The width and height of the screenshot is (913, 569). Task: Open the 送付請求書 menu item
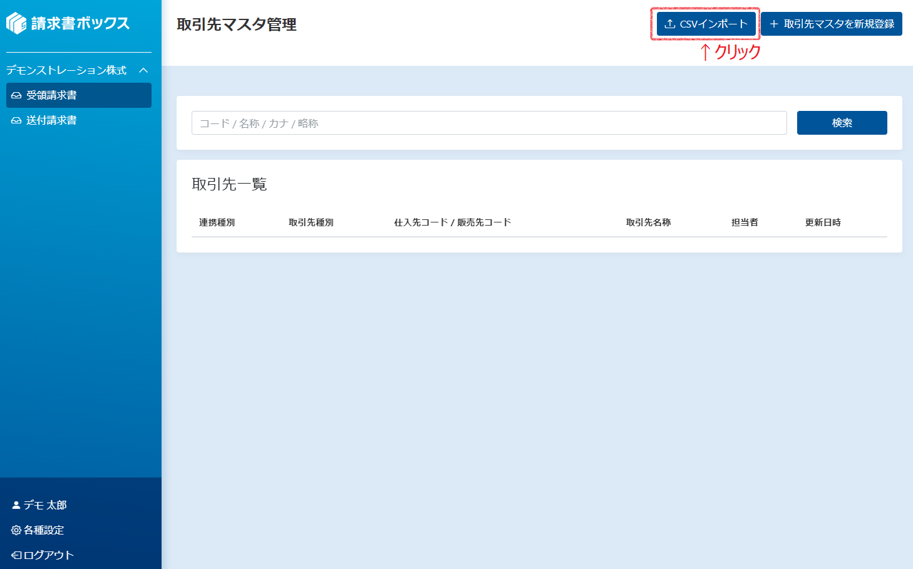pyautogui.click(x=79, y=120)
